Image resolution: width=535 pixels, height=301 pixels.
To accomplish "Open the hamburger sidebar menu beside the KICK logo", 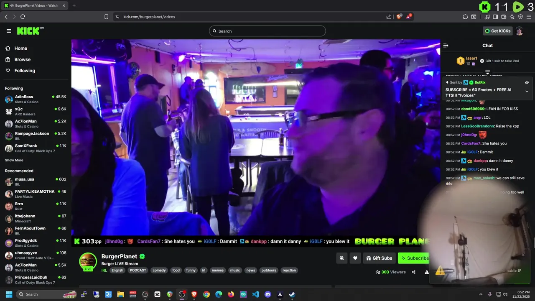I will click(9, 31).
